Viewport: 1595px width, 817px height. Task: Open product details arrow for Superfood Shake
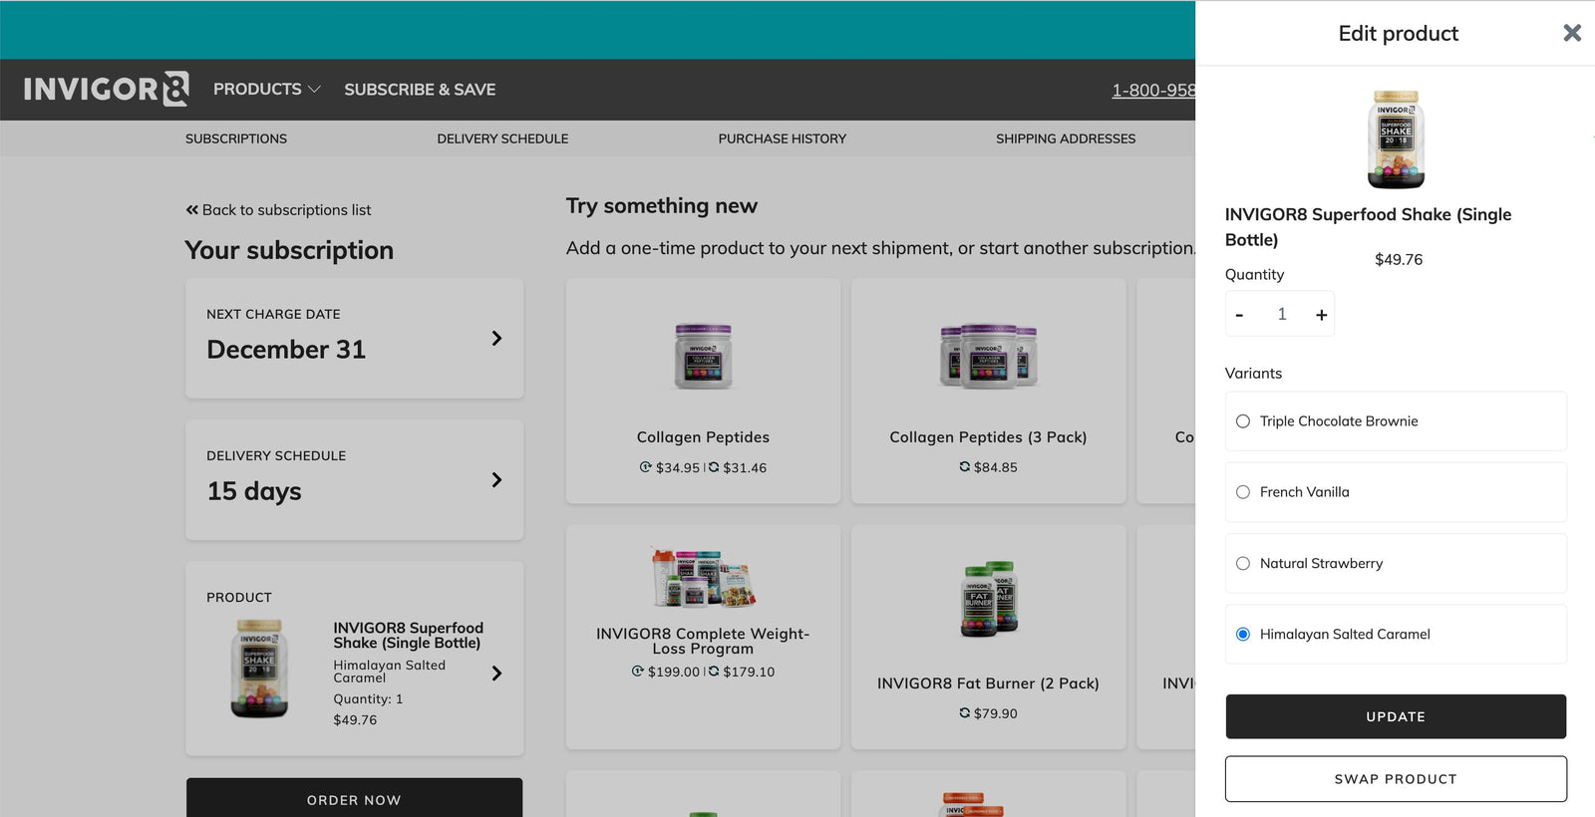[x=496, y=674]
